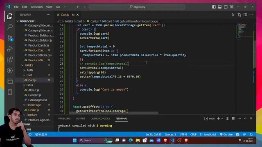Collapse the Extra folder

click(x=29, y=85)
